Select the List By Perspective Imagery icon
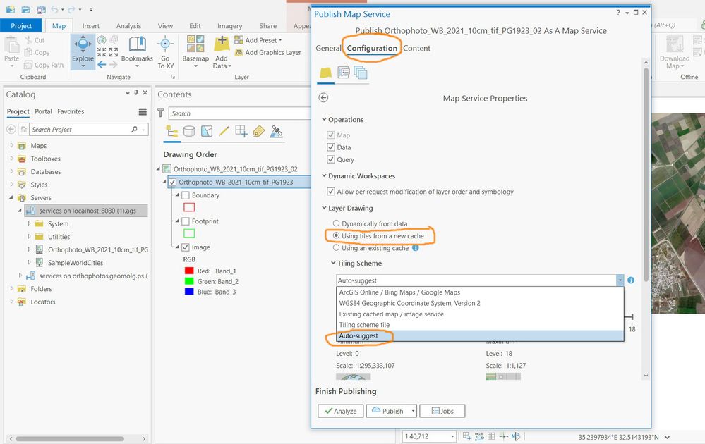The height and width of the screenshot is (444, 705). 277,131
